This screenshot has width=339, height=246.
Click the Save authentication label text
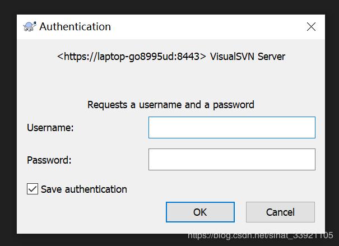click(84, 189)
